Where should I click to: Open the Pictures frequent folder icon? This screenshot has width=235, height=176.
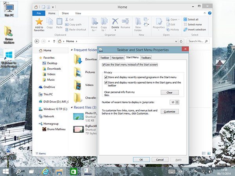[x=78, y=72]
